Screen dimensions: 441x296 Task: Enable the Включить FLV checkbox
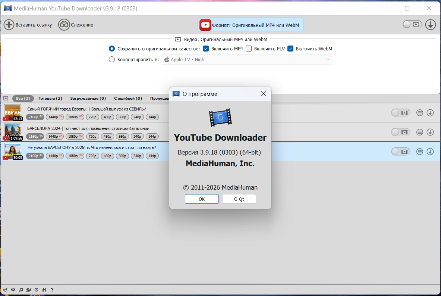pos(249,49)
